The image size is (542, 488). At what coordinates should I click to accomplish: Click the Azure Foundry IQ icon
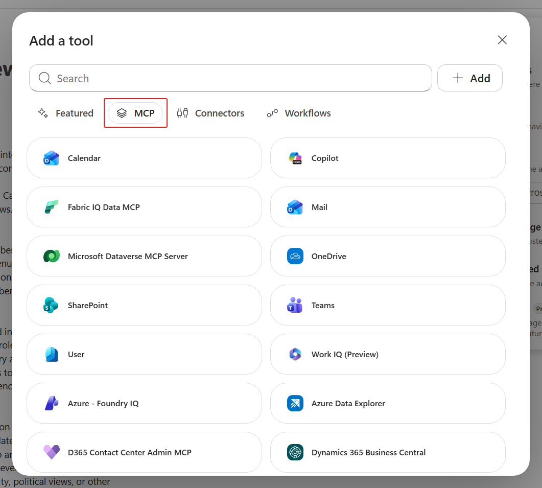coord(51,403)
